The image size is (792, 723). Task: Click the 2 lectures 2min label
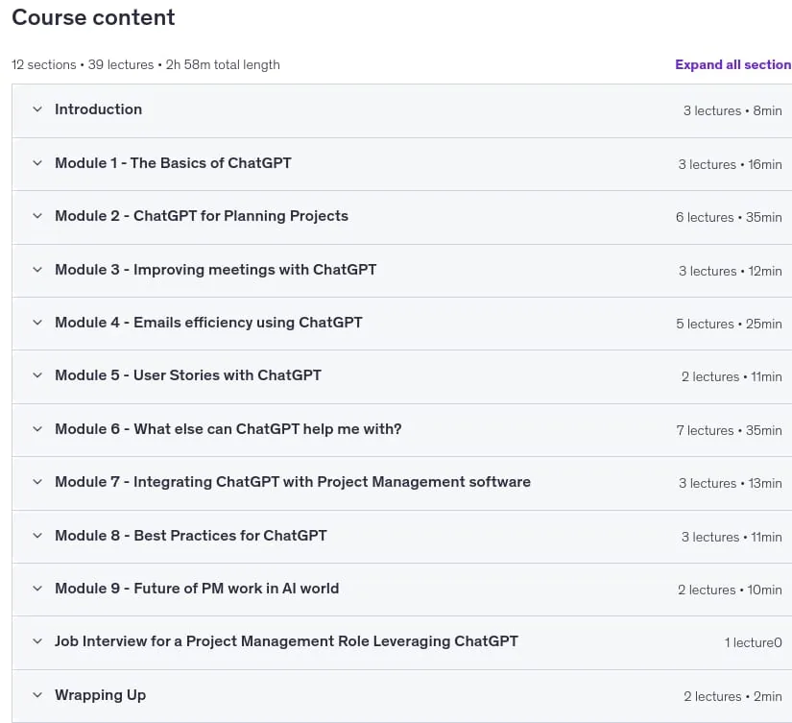pyautogui.click(x=732, y=696)
